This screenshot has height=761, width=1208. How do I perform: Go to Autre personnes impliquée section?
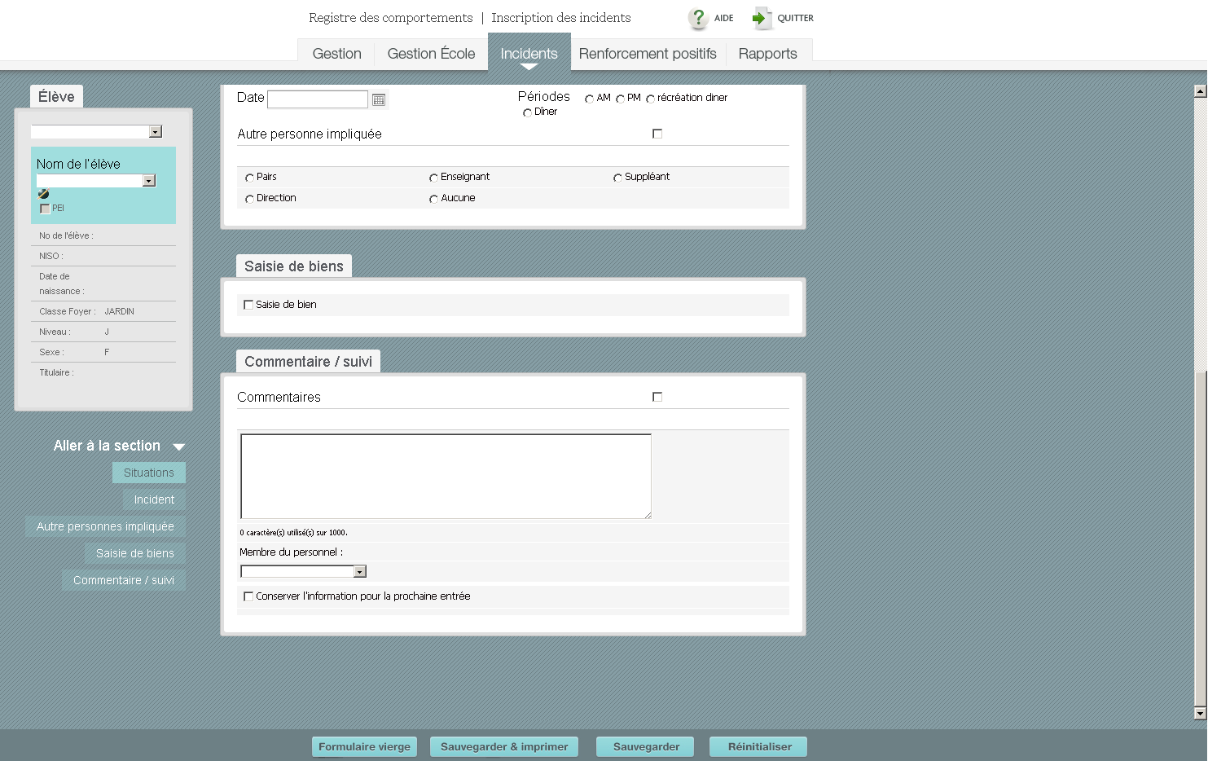click(105, 526)
